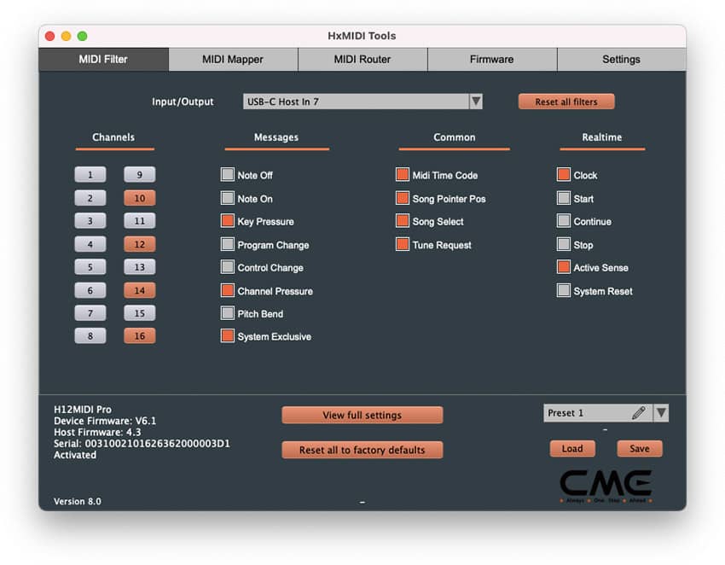Disable the Key Pressure filter
725x565 pixels.
(x=227, y=221)
